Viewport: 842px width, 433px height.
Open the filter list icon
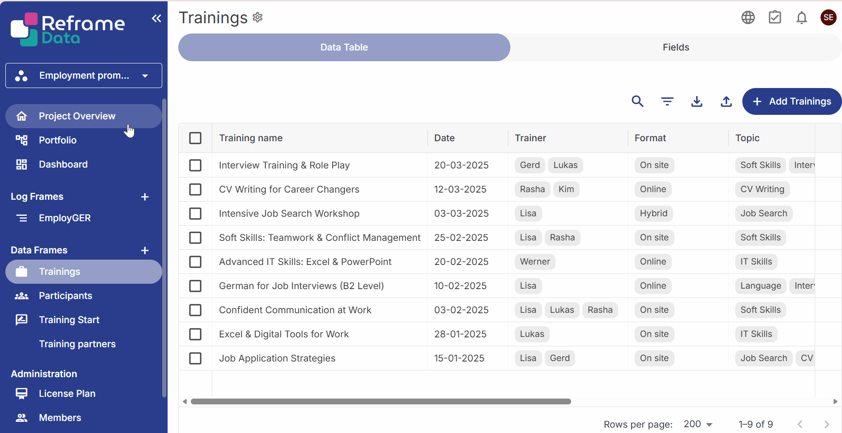coord(667,101)
